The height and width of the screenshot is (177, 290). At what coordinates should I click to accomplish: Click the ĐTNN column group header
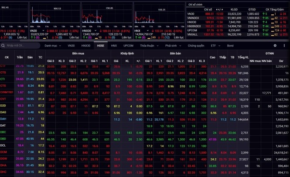click(270, 53)
